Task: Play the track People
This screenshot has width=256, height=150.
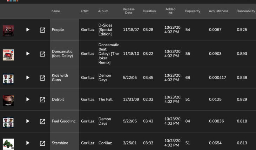Action: click(28, 30)
